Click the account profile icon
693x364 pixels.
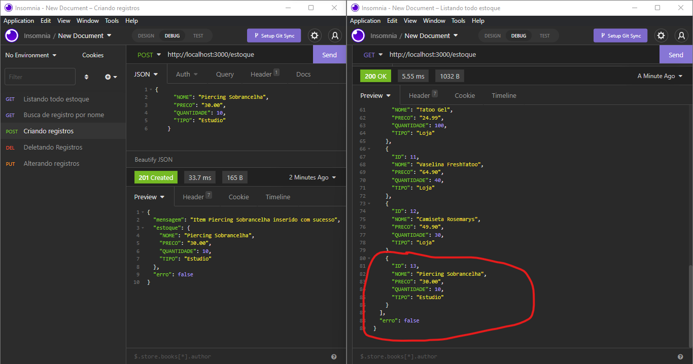point(335,35)
